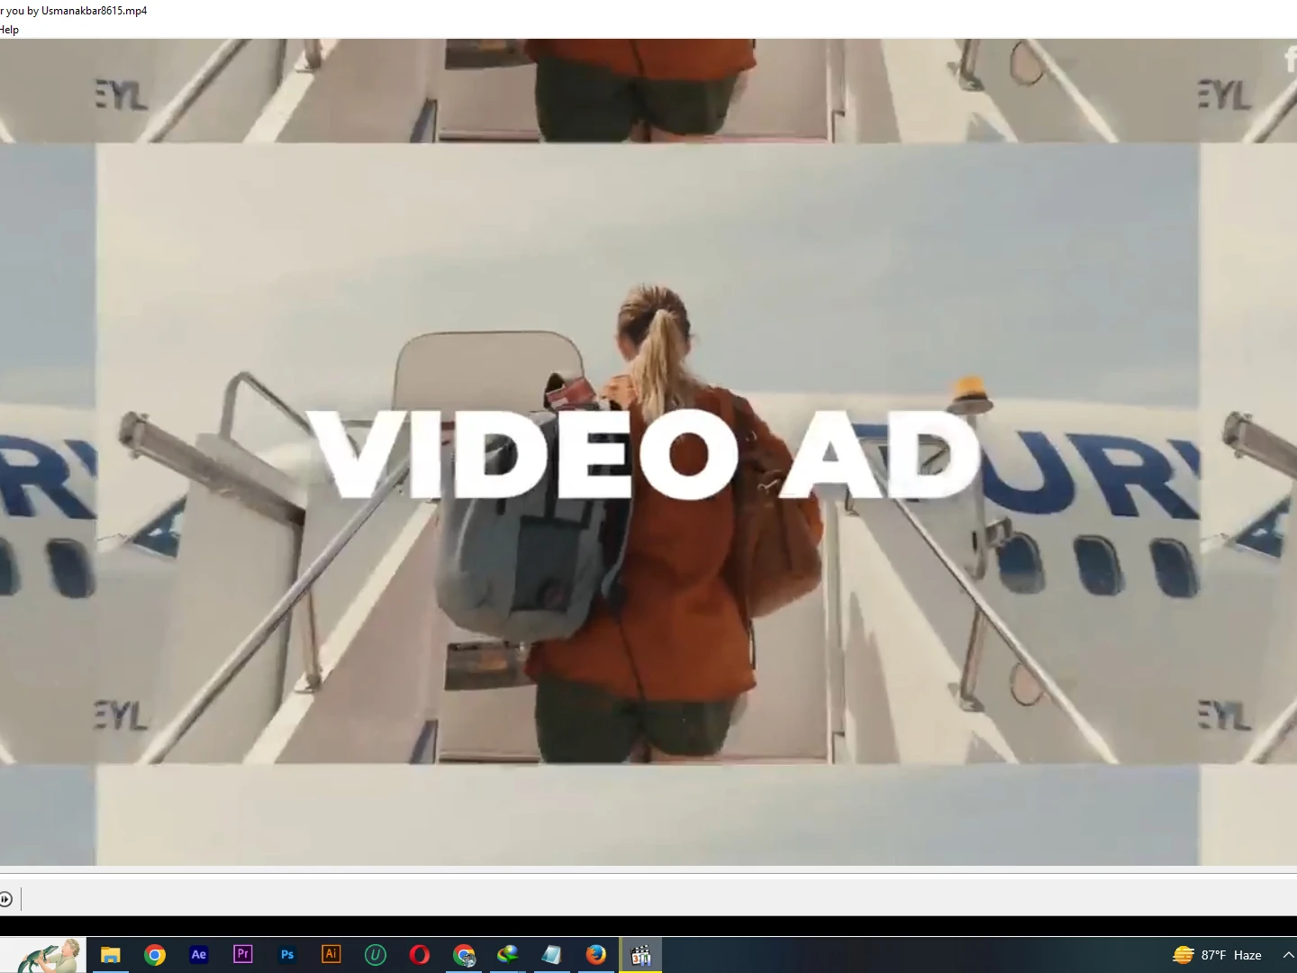This screenshot has width=1297, height=973.
Task: Click the crocodile search highlight image
Action: click(x=43, y=955)
